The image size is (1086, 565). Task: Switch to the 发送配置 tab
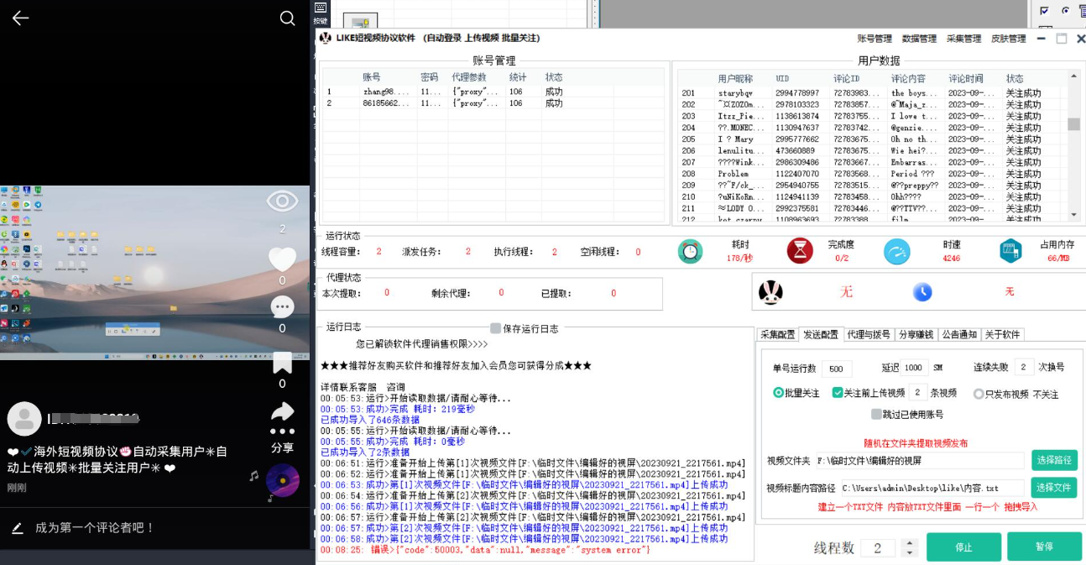[x=821, y=334]
